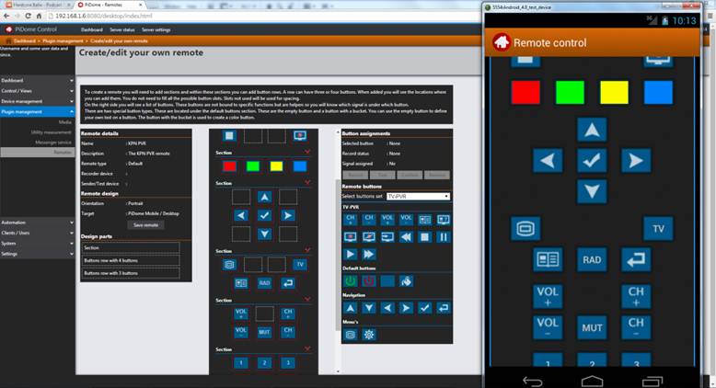This screenshot has width=716, height=388.
Task: Click the pause icon in TV-PVR buttons
Action: coord(444,236)
